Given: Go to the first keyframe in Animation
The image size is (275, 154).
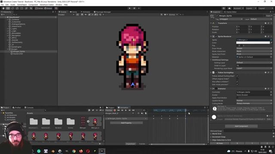Looking at the screenshot, I should [119, 110].
